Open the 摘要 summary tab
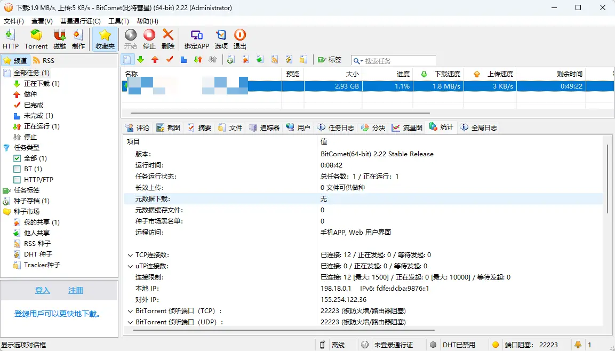This screenshot has width=615, height=351. click(x=199, y=128)
